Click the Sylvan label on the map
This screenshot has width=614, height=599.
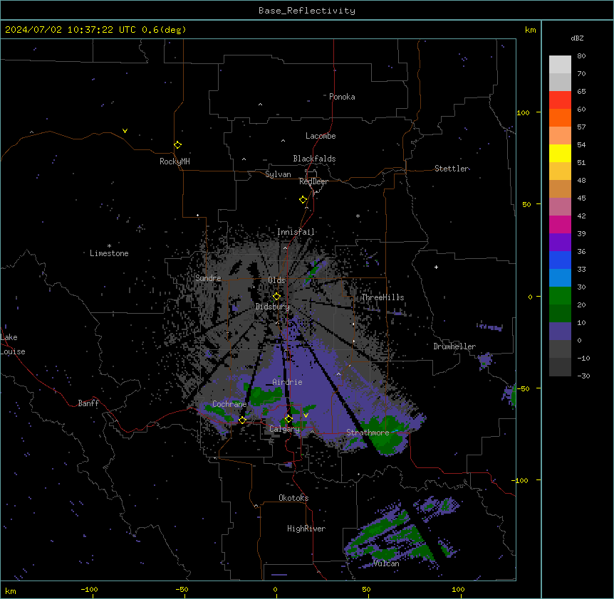coord(278,174)
